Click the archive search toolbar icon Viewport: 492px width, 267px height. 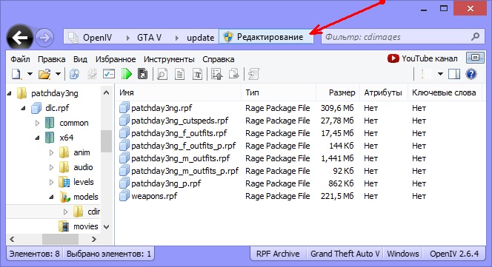(x=74, y=74)
